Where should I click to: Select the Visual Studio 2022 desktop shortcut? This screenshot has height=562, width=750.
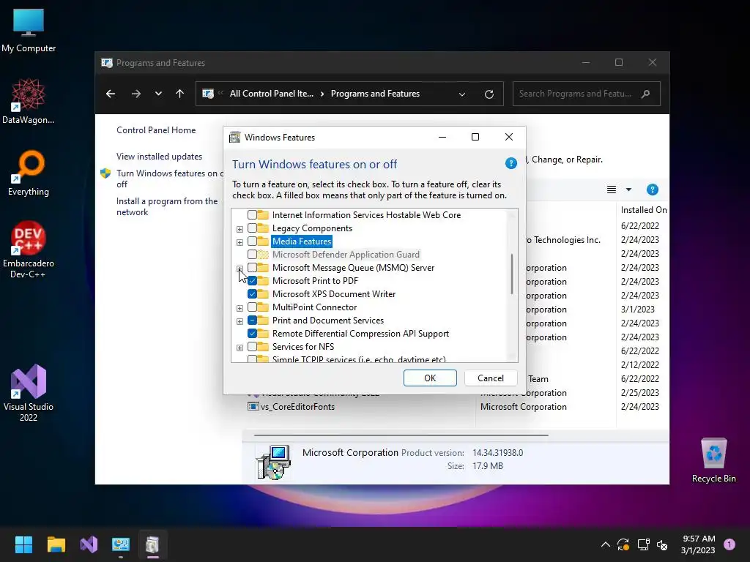click(29, 393)
